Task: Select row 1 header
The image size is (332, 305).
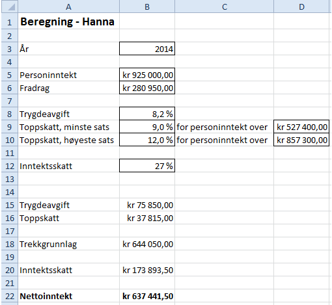Action: (x=10, y=21)
